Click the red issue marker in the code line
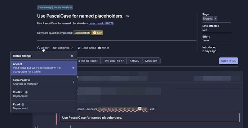 pos(140,109)
